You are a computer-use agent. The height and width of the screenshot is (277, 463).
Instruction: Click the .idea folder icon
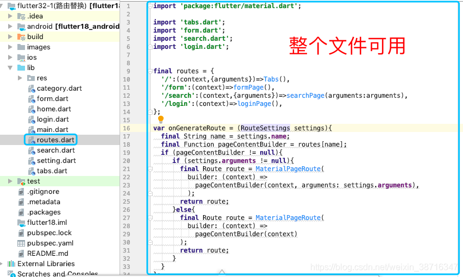pyautogui.click(x=21, y=16)
